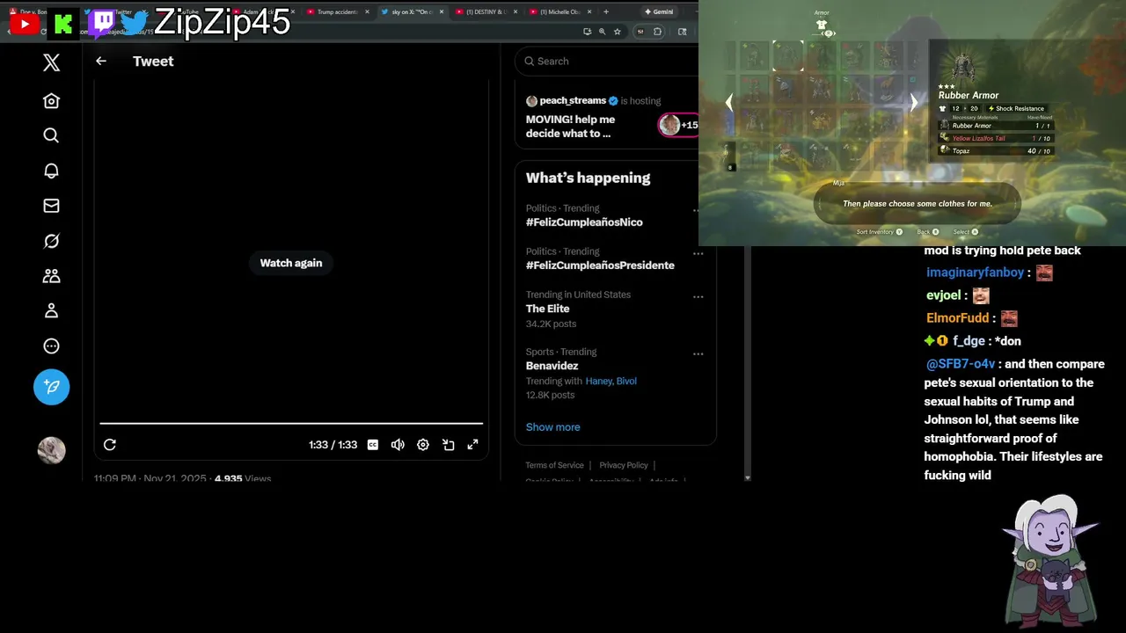This screenshot has height=633, width=1126.
Task: Close the sky on X browser tab
Action: click(442, 12)
